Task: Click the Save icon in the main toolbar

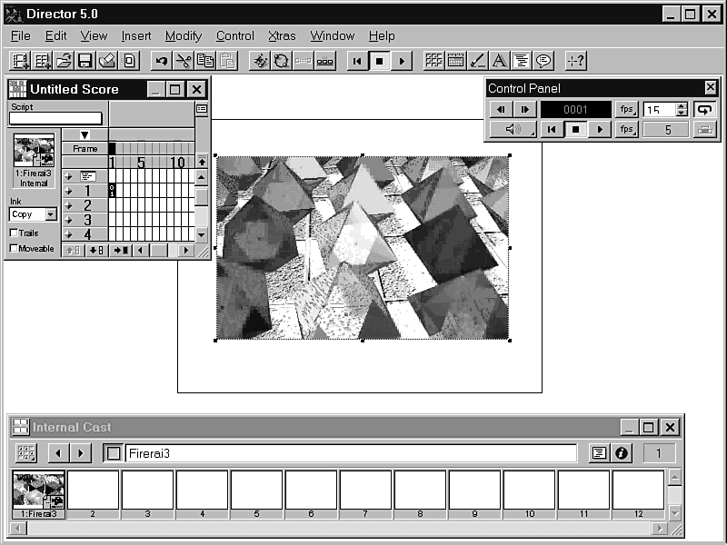Action: [x=85, y=61]
